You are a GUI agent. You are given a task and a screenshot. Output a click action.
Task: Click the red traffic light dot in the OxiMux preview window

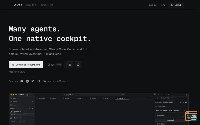(x=11, y=95)
